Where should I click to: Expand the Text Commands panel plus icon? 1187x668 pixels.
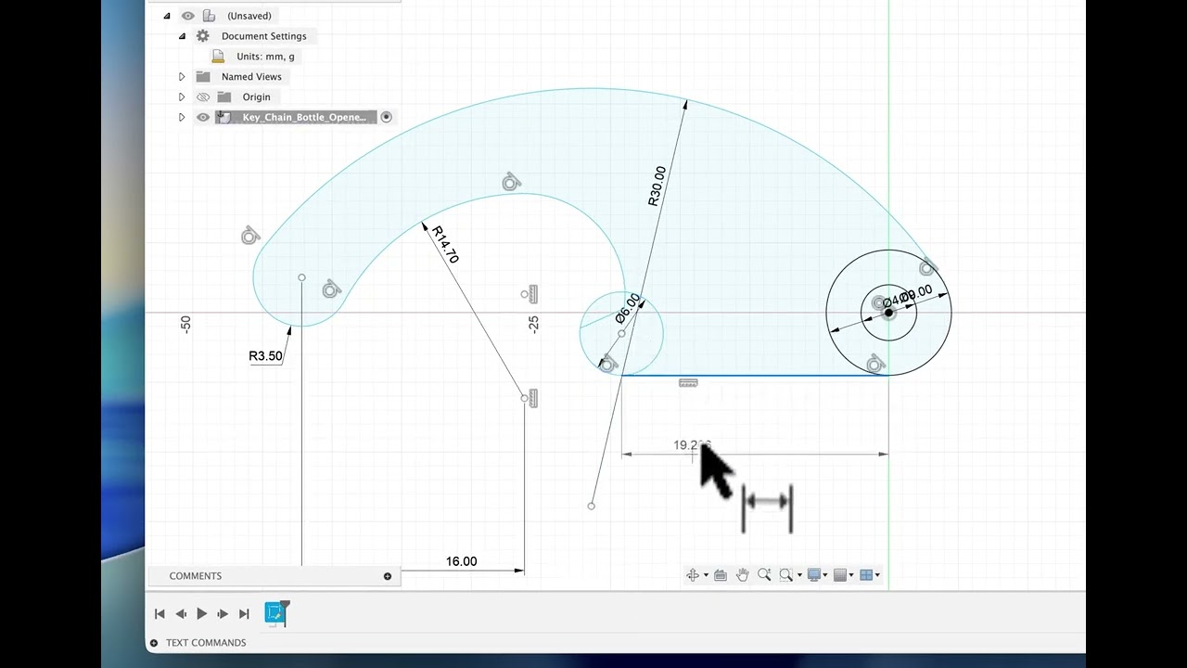pyautogui.click(x=154, y=643)
